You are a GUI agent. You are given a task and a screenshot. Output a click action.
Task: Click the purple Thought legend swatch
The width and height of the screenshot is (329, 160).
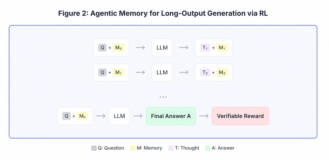click(171, 148)
